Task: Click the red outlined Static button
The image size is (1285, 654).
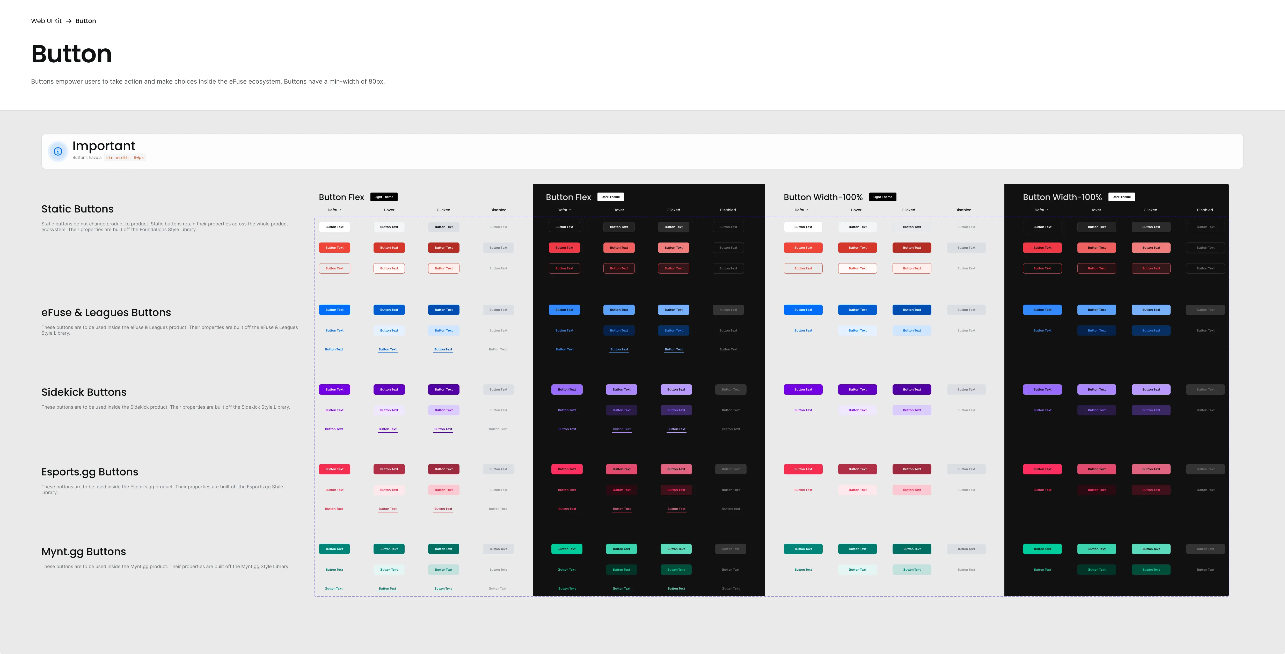Action: point(334,268)
